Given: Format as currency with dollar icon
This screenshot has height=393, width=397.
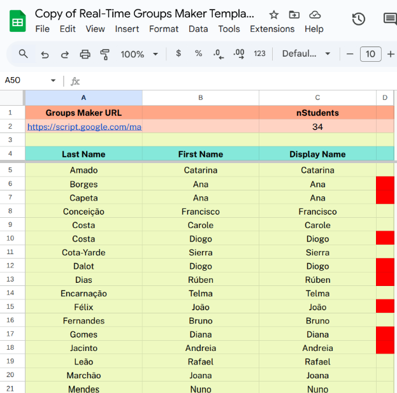Looking at the screenshot, I should tap(178, 54).
